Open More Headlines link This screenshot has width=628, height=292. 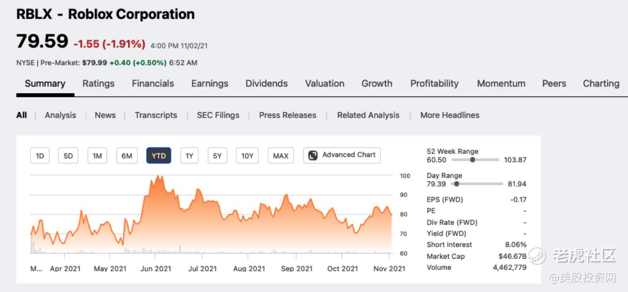(x=450, y=115)
